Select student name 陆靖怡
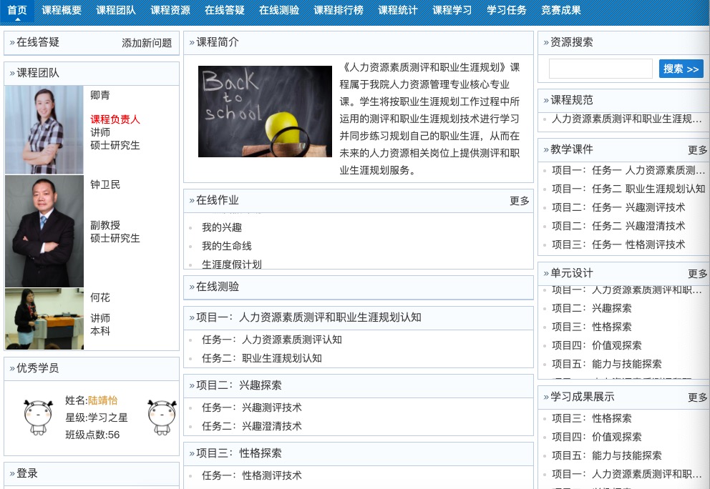The height and width of the screenshot is (489, 710). pyautogui.click(x=102, y=400)
